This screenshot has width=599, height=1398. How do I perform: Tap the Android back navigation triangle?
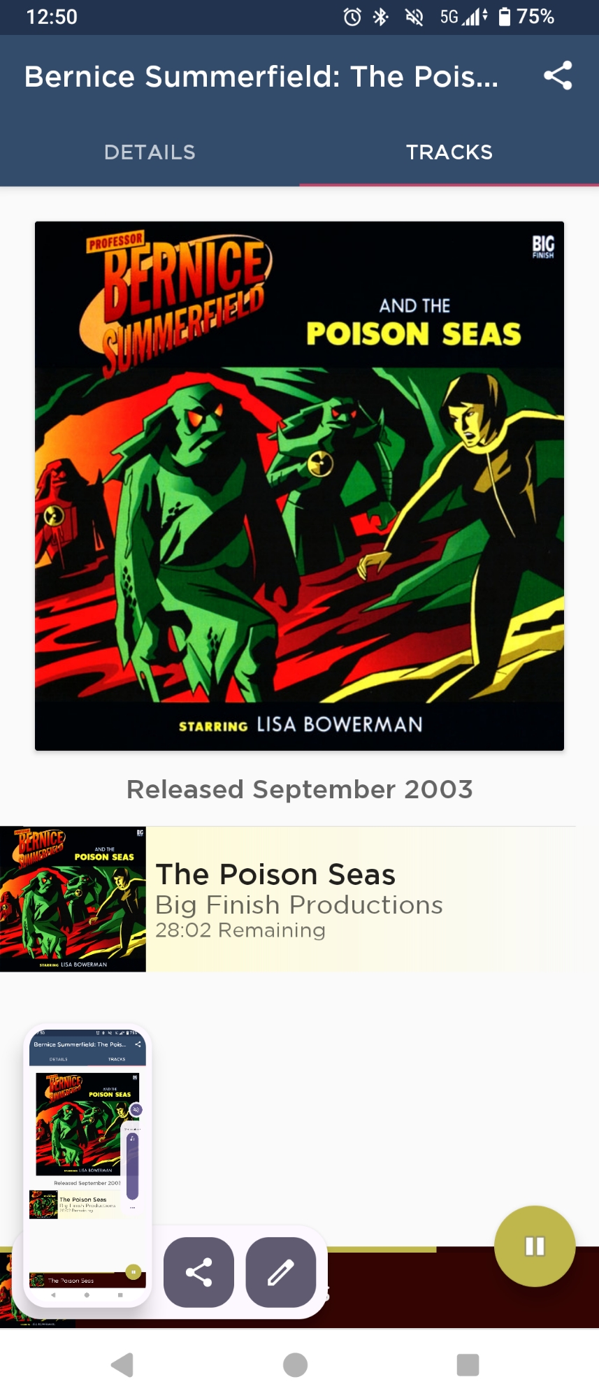coord(122,1364)
